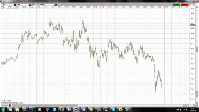Switch to the active trading app taskbar icon
The height and width of the screenshot is (112, 199).
(76, 110)
